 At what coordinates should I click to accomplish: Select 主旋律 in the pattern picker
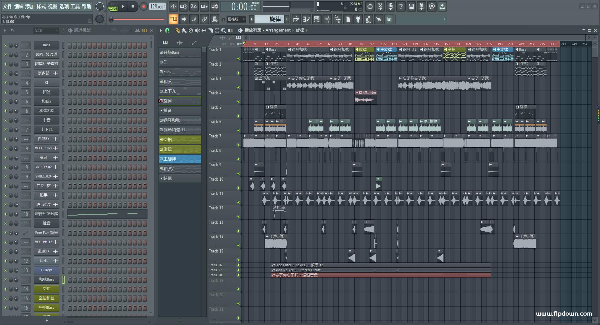click(180, 159)
